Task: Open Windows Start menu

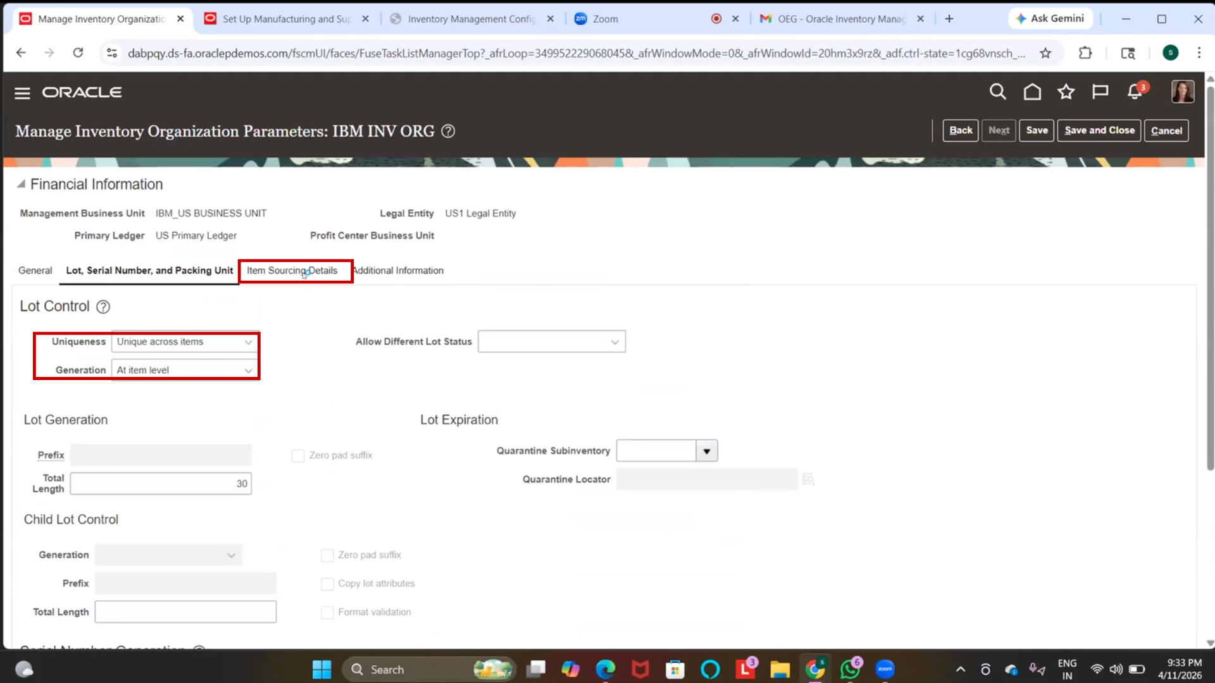Action: (321, 669)
